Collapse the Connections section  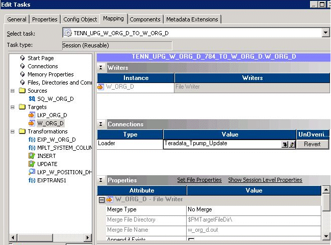pyautogui.click(x=100, y=124)
